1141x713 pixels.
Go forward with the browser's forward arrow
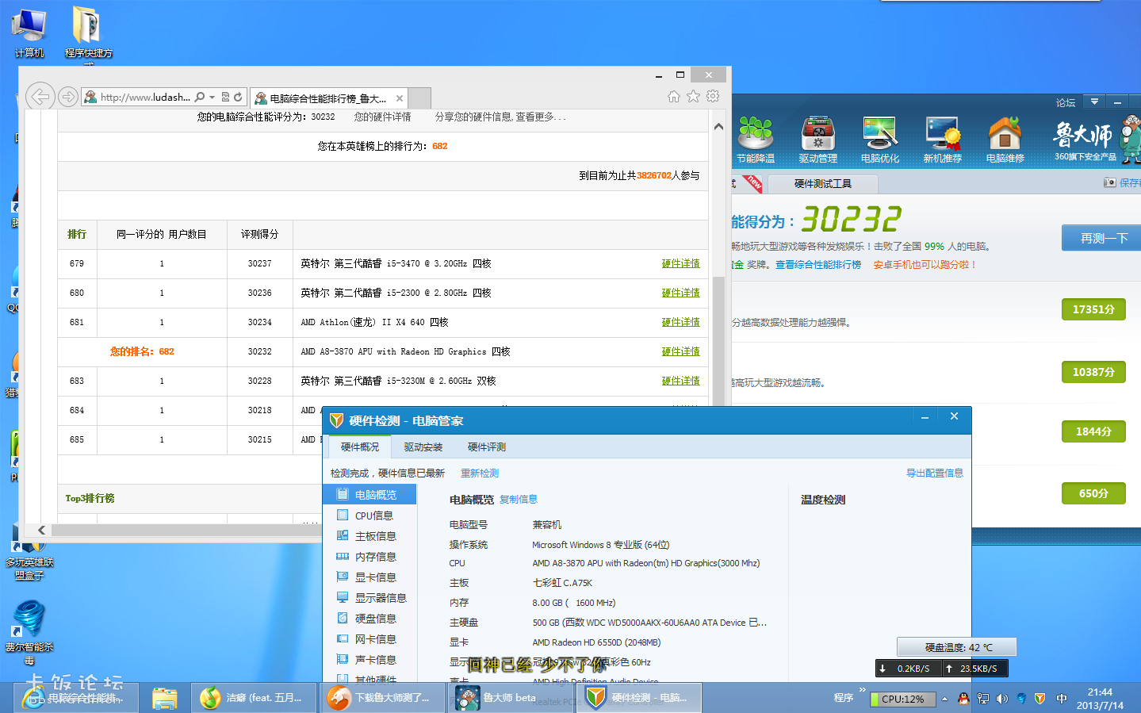tap(68, 97)
